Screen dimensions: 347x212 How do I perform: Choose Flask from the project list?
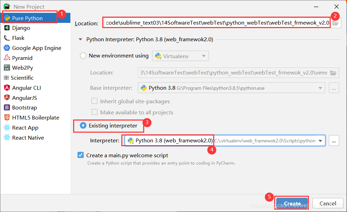(18, 38)
